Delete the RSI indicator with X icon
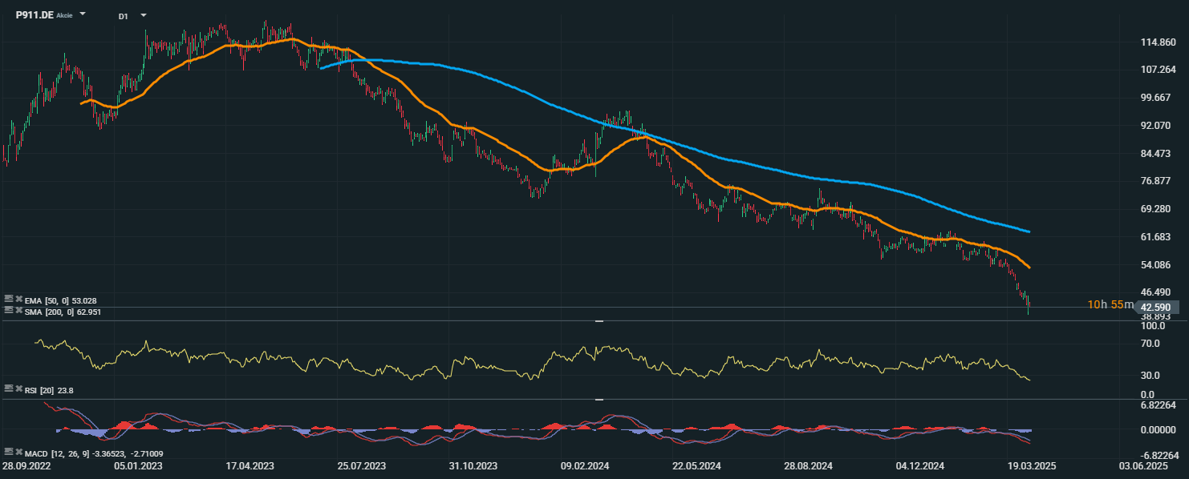 pyautogui.click(x=18, y=388)
